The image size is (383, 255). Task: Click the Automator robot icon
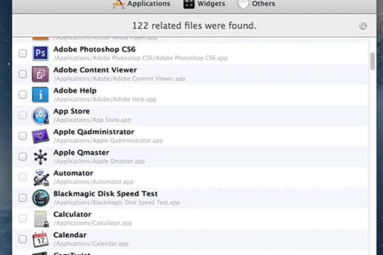(x=41, y=177)
